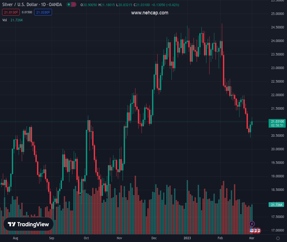Click the Aug label on time axis
This screenshot has height=242, width=287.
pyautogui.click(x=15, y=238)
